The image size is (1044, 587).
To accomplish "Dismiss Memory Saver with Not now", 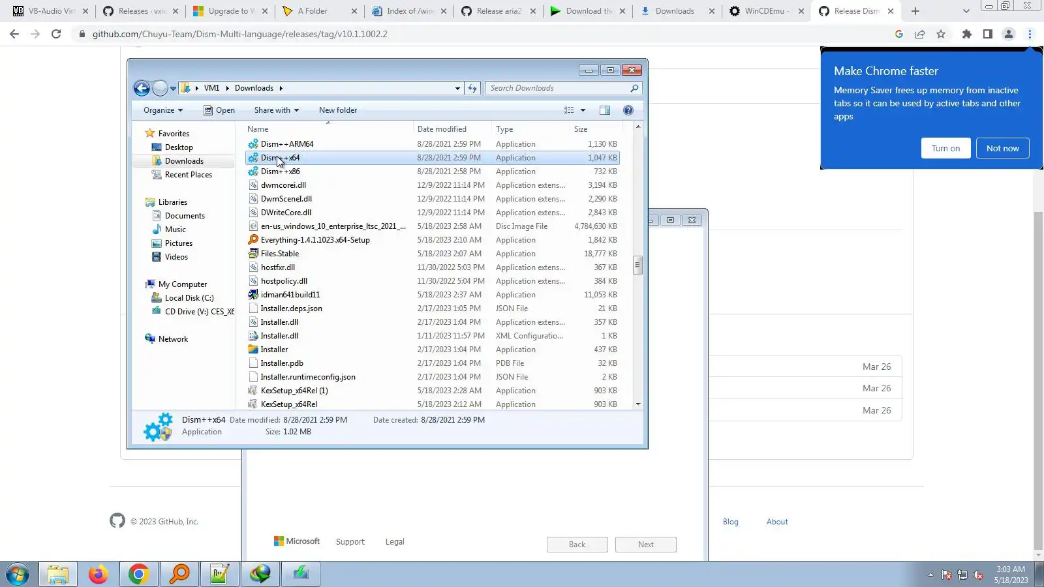I will [1003, 148].
